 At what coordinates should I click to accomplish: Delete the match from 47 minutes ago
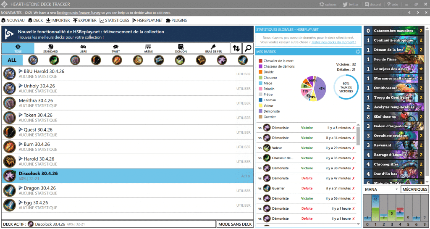[x=354, y=178]
